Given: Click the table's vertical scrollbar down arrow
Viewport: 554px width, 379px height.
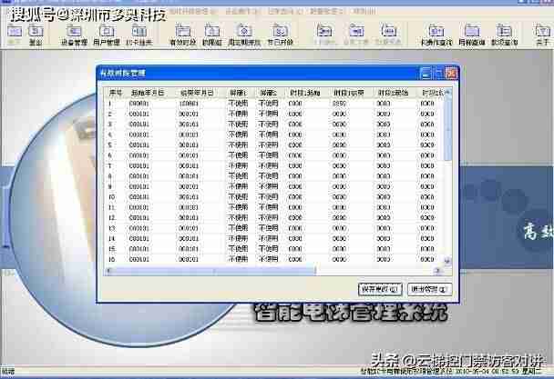Looking at the screenshot, I should 447,261.
